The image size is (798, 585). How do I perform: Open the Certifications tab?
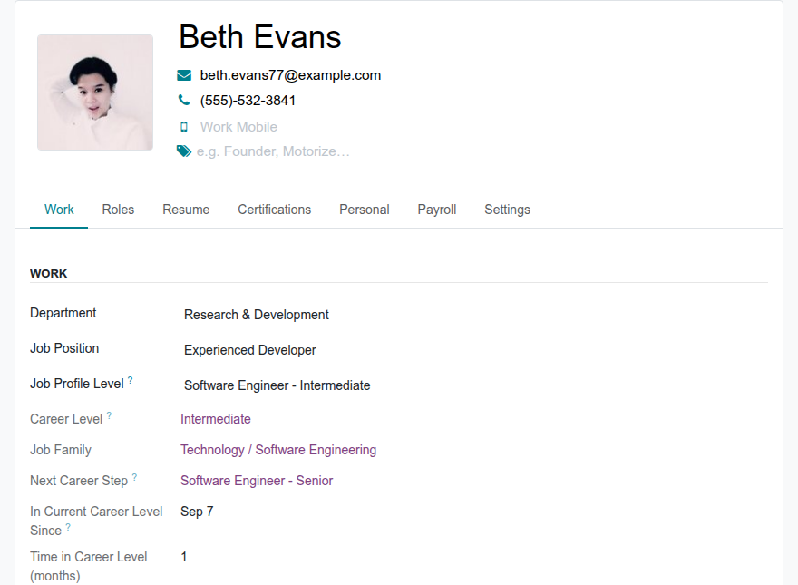[274, 210]
